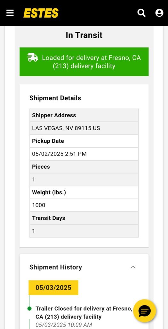Select the LAS VEGAS, NV 89115 US cell
Image resolution: width=168 pixels, height=329 pixels.
(x=84, y=128)
